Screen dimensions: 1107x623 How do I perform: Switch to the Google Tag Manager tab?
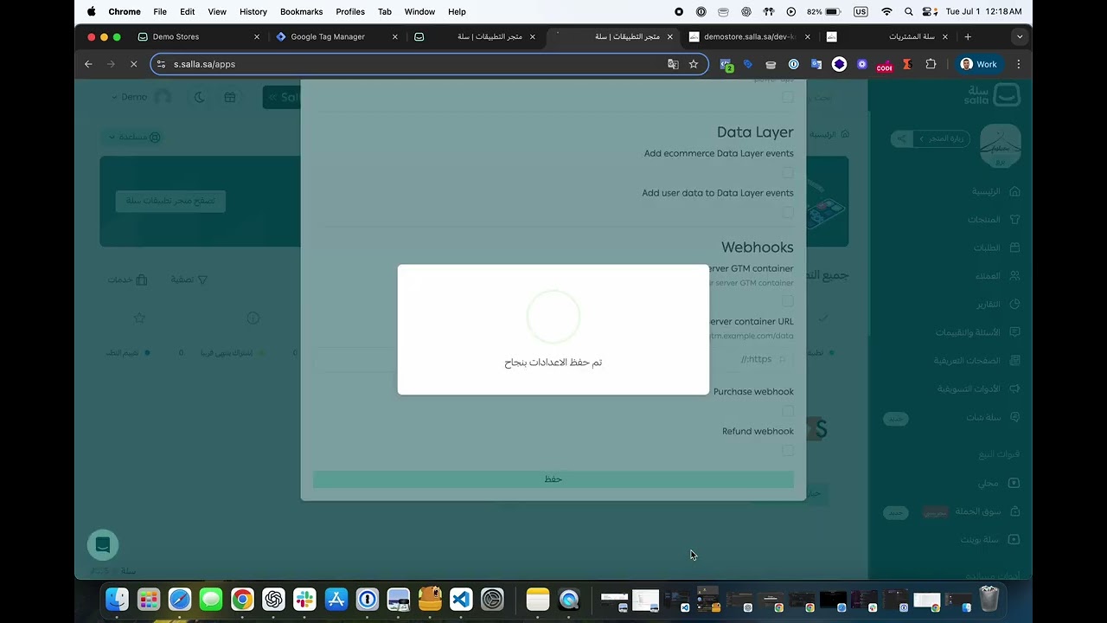pos(336,36)
